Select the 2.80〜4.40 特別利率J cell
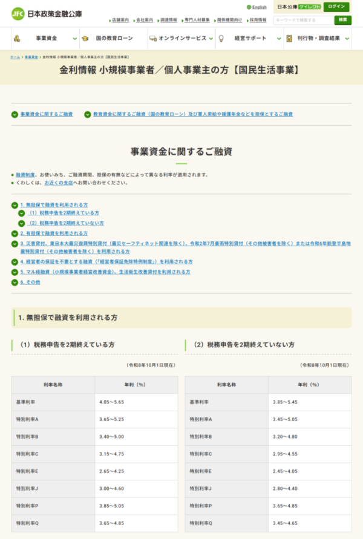 coord(310,489)
